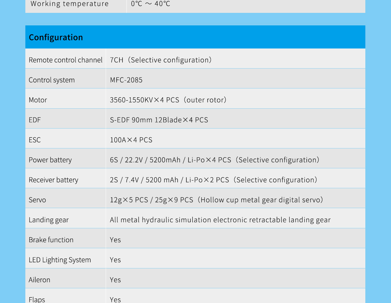Click the Receiver battery label

[53, 180]
